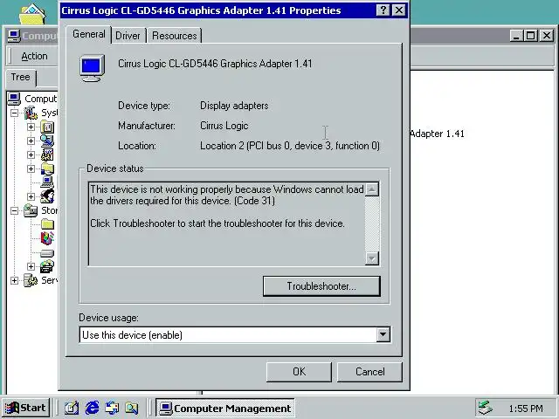559x419 pixels.
Task: Click Computer Management window title icon
Action: click(14, 36)
